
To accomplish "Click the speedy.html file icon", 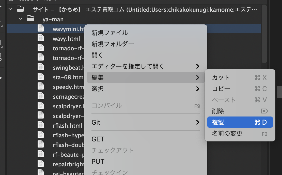I will pos(41,87).
